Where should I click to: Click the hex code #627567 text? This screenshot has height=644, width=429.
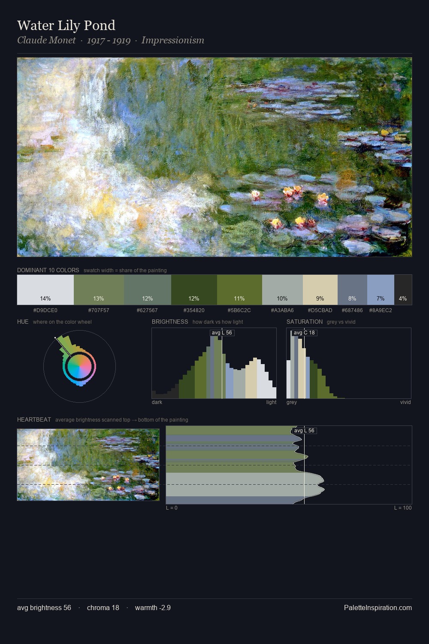(147, 310)
